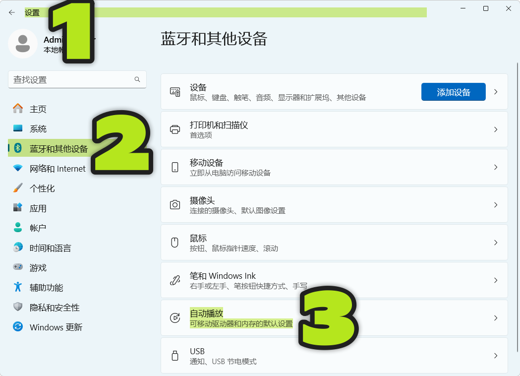Click the USB title text

197,351
